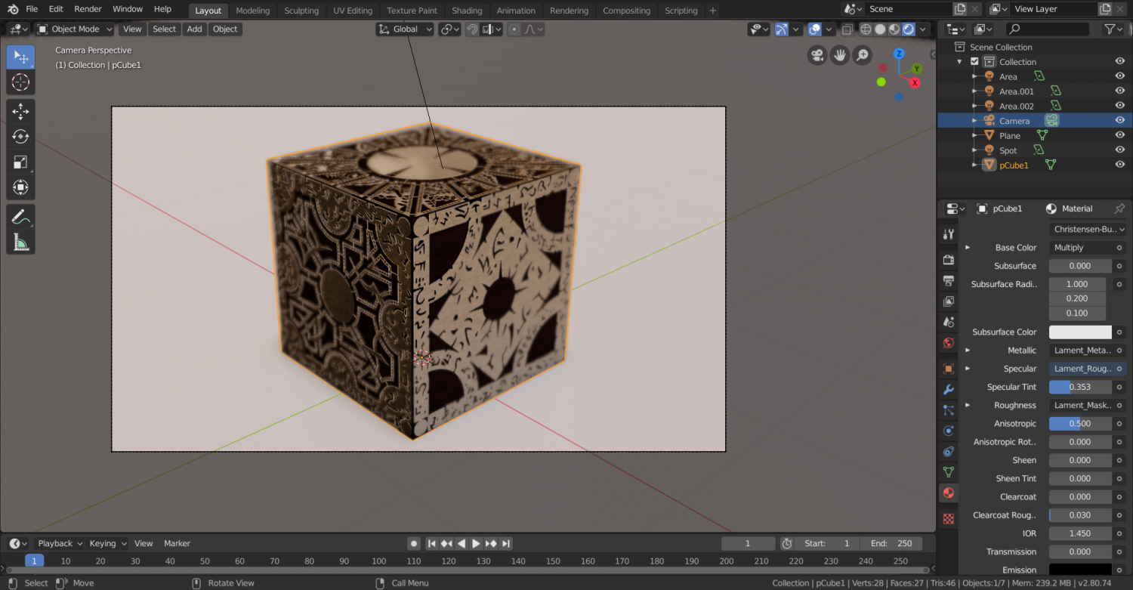Click the Add button in viewport header
The width and height of the screenshot is (1133, 590).
point(194,29)
